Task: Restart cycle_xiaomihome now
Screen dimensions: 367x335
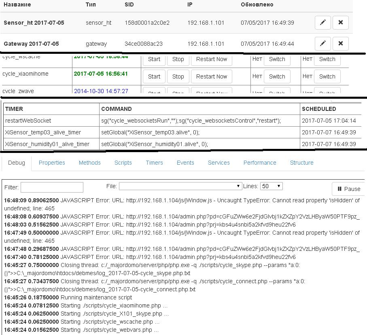Action: 211,76
